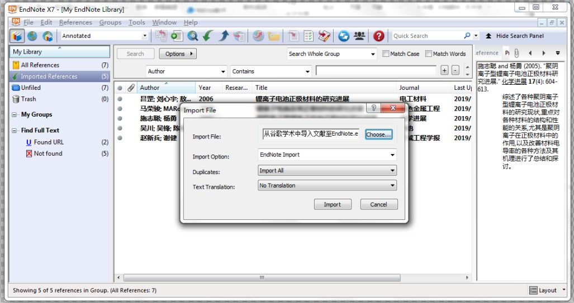574x303 pixels.
Task: Select the Not found group
Action: (x=59, y=153)
